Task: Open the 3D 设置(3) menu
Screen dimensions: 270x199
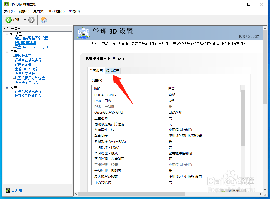Action: point(56,11)
